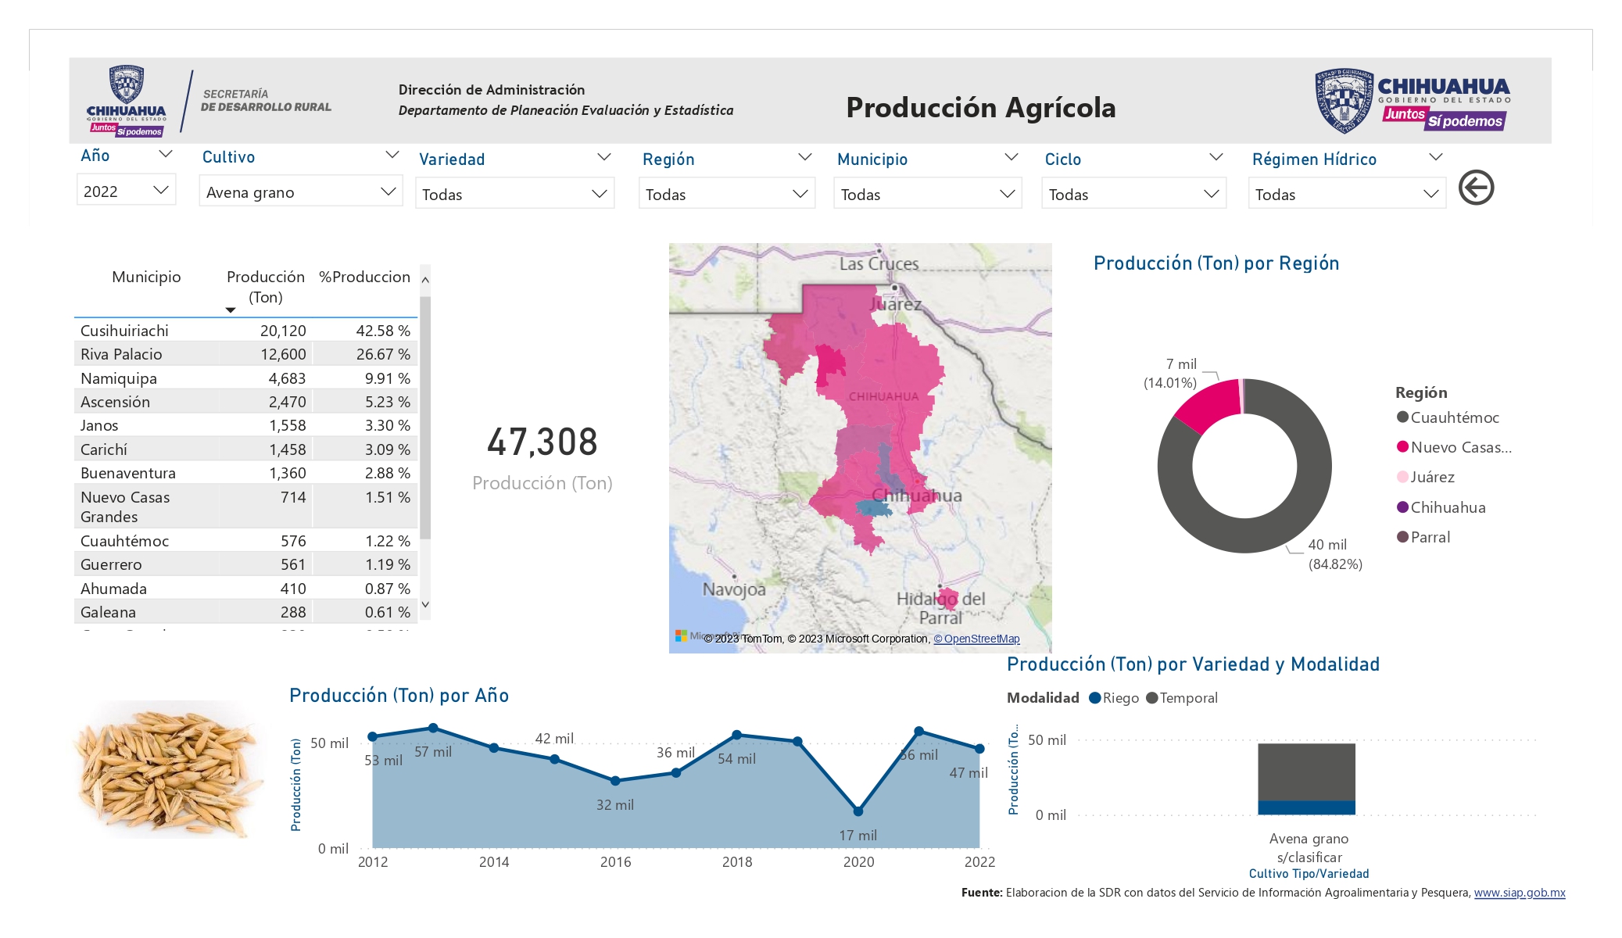Image resolution: width=1622 pixels, height=938 pixels.
Task: Open the Municipio dropdown set to Todas
Action: 928,194
